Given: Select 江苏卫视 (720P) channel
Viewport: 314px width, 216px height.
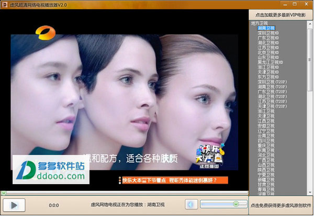Looking at the screenshot, I should 272,101.
